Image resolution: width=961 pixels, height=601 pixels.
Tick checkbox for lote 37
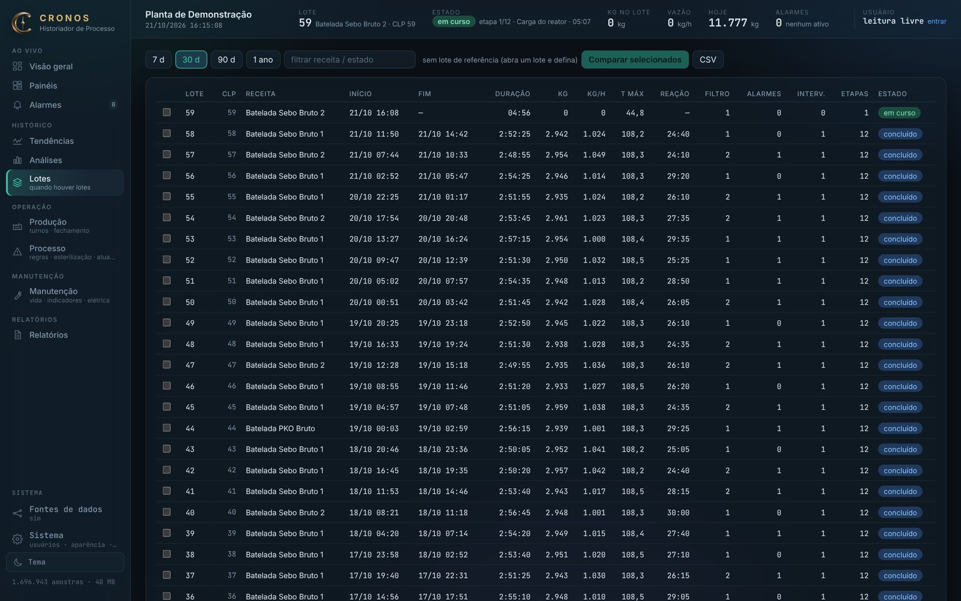tap(166, 575)
